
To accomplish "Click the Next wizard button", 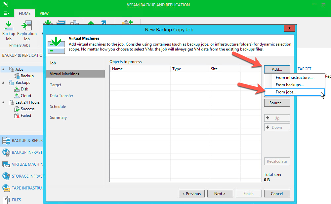I will click(x=220, y=194).
